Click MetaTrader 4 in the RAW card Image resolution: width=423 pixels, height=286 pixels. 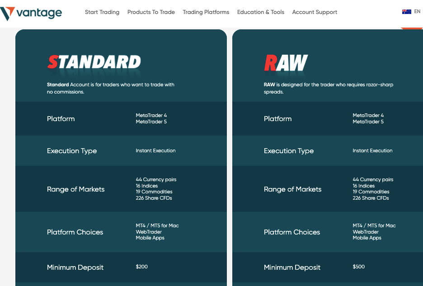[368, 115]
